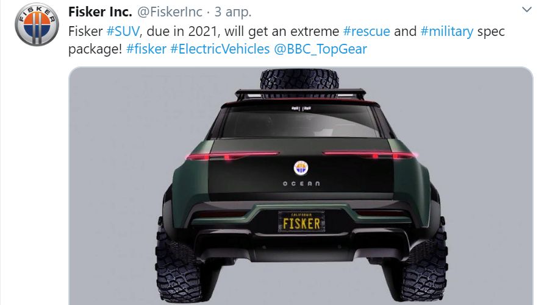Open the @BBC_TopGear mention
Screen dimensions: 544x305
[x=320, y=49]
